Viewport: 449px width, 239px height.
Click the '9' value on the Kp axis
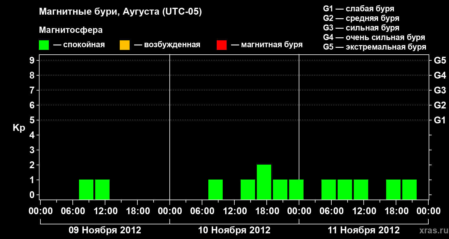point(33,60)
